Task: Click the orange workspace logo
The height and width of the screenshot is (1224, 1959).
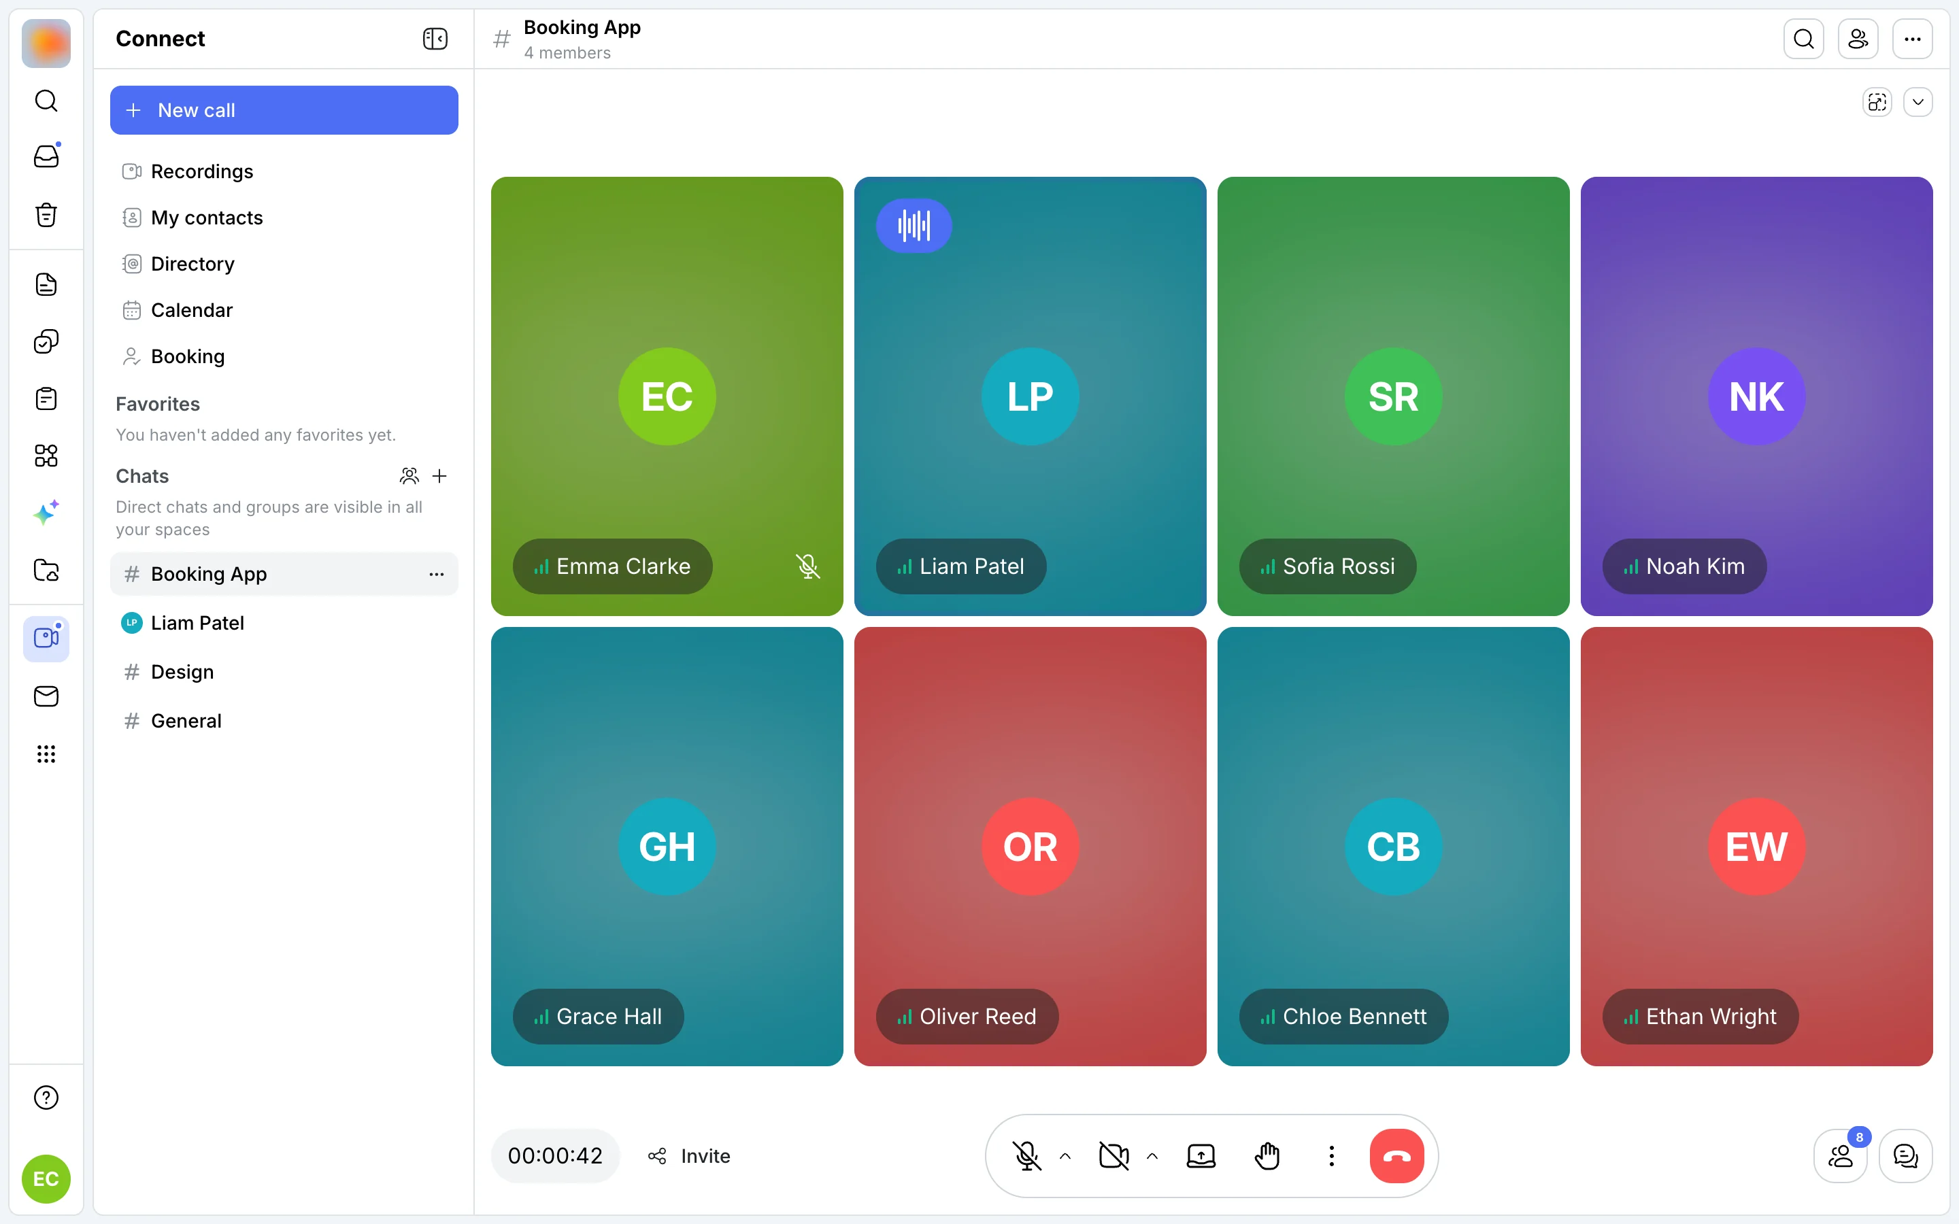Action: (46, 43)
